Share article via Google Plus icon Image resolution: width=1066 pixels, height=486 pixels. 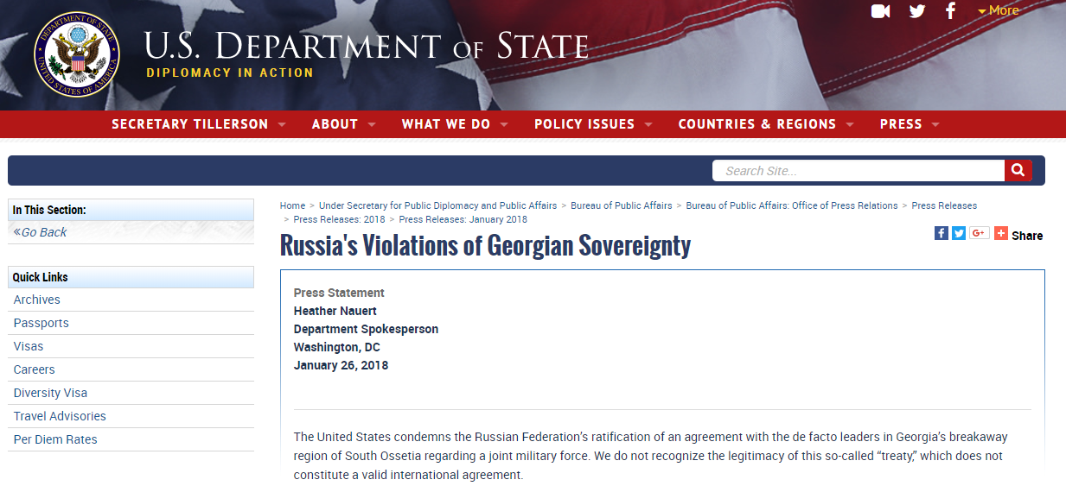(979, 233)
